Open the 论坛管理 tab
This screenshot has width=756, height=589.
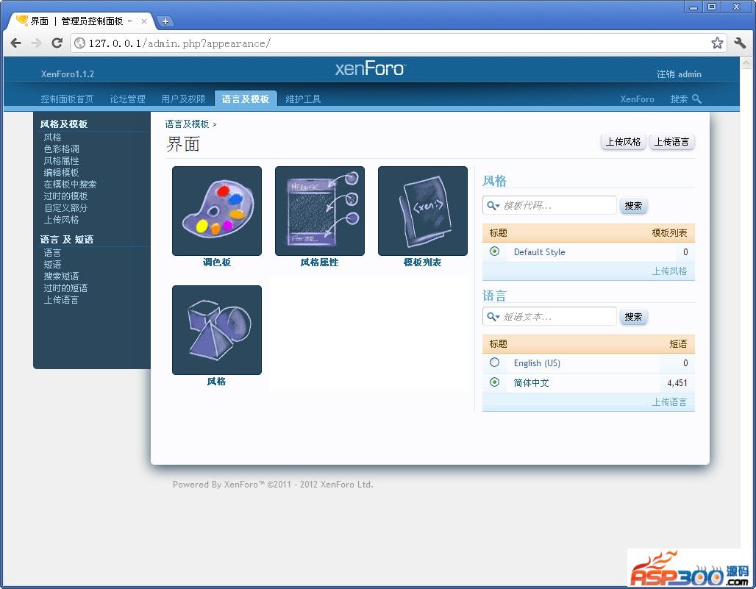[x=127, y=99]
